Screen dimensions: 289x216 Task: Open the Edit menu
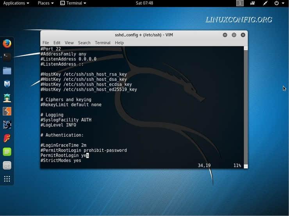click(57, 43)
